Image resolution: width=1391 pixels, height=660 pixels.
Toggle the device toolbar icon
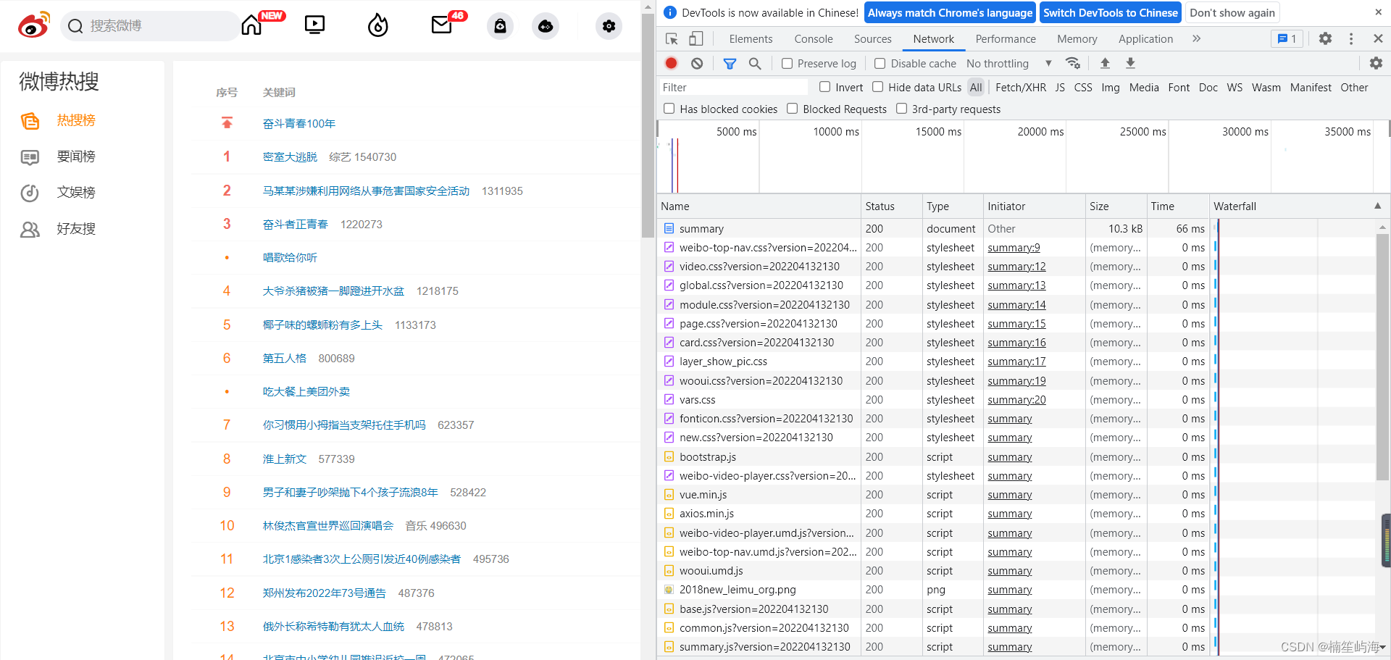(x=695, y=39)
